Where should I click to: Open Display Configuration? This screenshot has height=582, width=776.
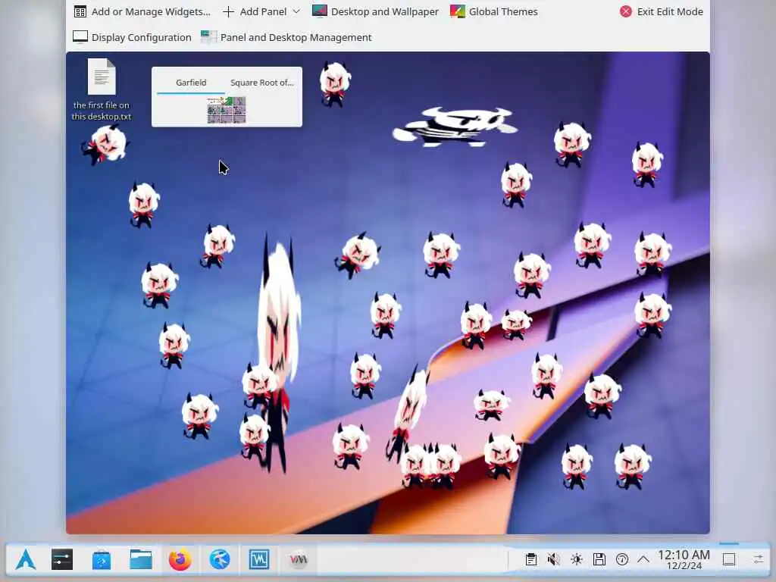coord(132,37)
